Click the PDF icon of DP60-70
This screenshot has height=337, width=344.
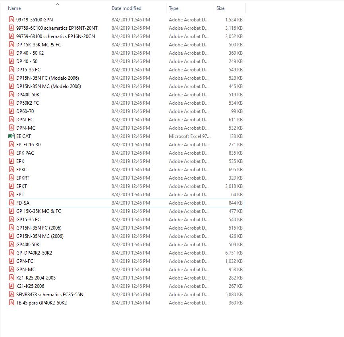[12, 111]
